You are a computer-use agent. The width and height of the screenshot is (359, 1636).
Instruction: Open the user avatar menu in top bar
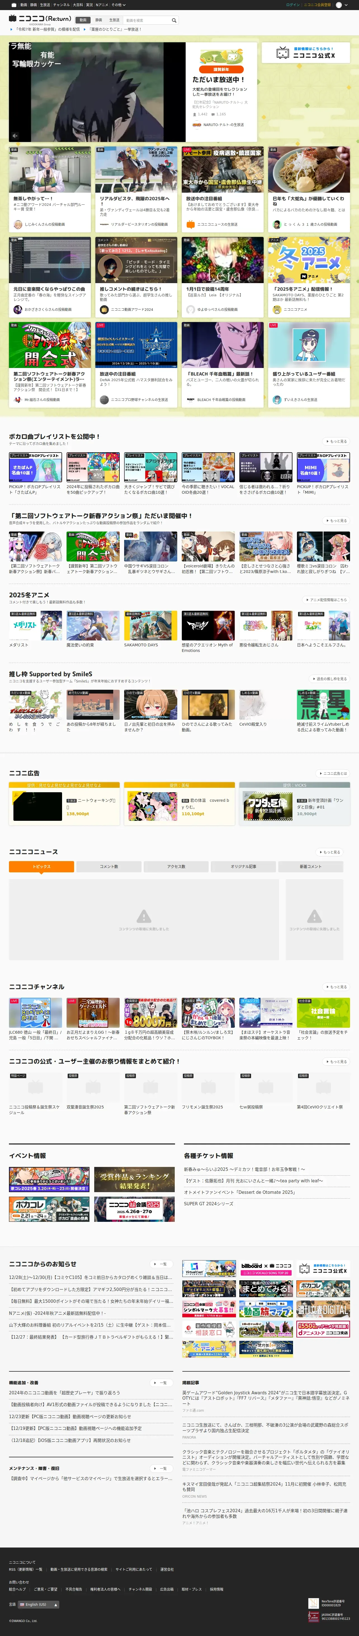(x=341, y=4)
